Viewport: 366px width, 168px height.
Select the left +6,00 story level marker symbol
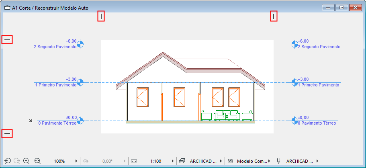point(80,44)
